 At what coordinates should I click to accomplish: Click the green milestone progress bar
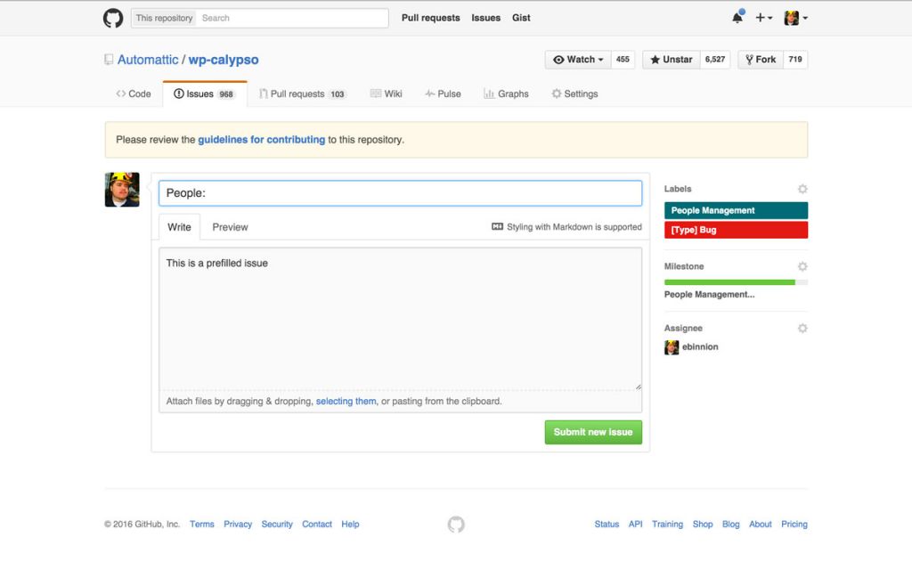click(736, 282)
